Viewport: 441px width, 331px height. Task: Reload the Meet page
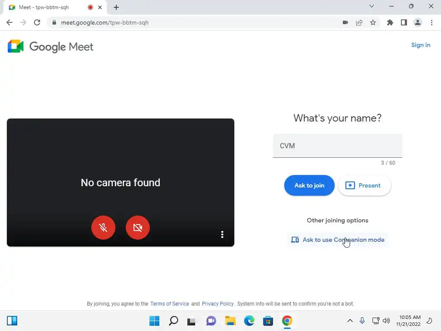tap(37, 22)
